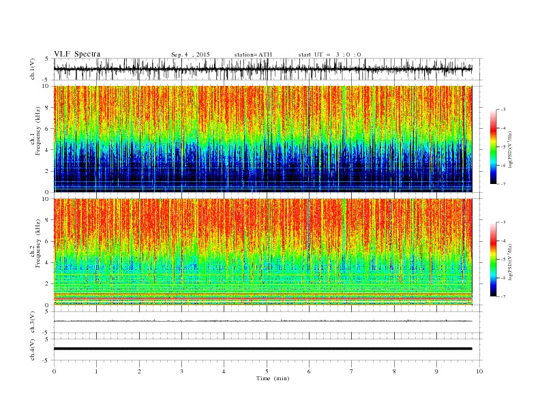Click the "0" tick on the Time axis
Viewport: 540px width, 417px height.
coord(54,371)
